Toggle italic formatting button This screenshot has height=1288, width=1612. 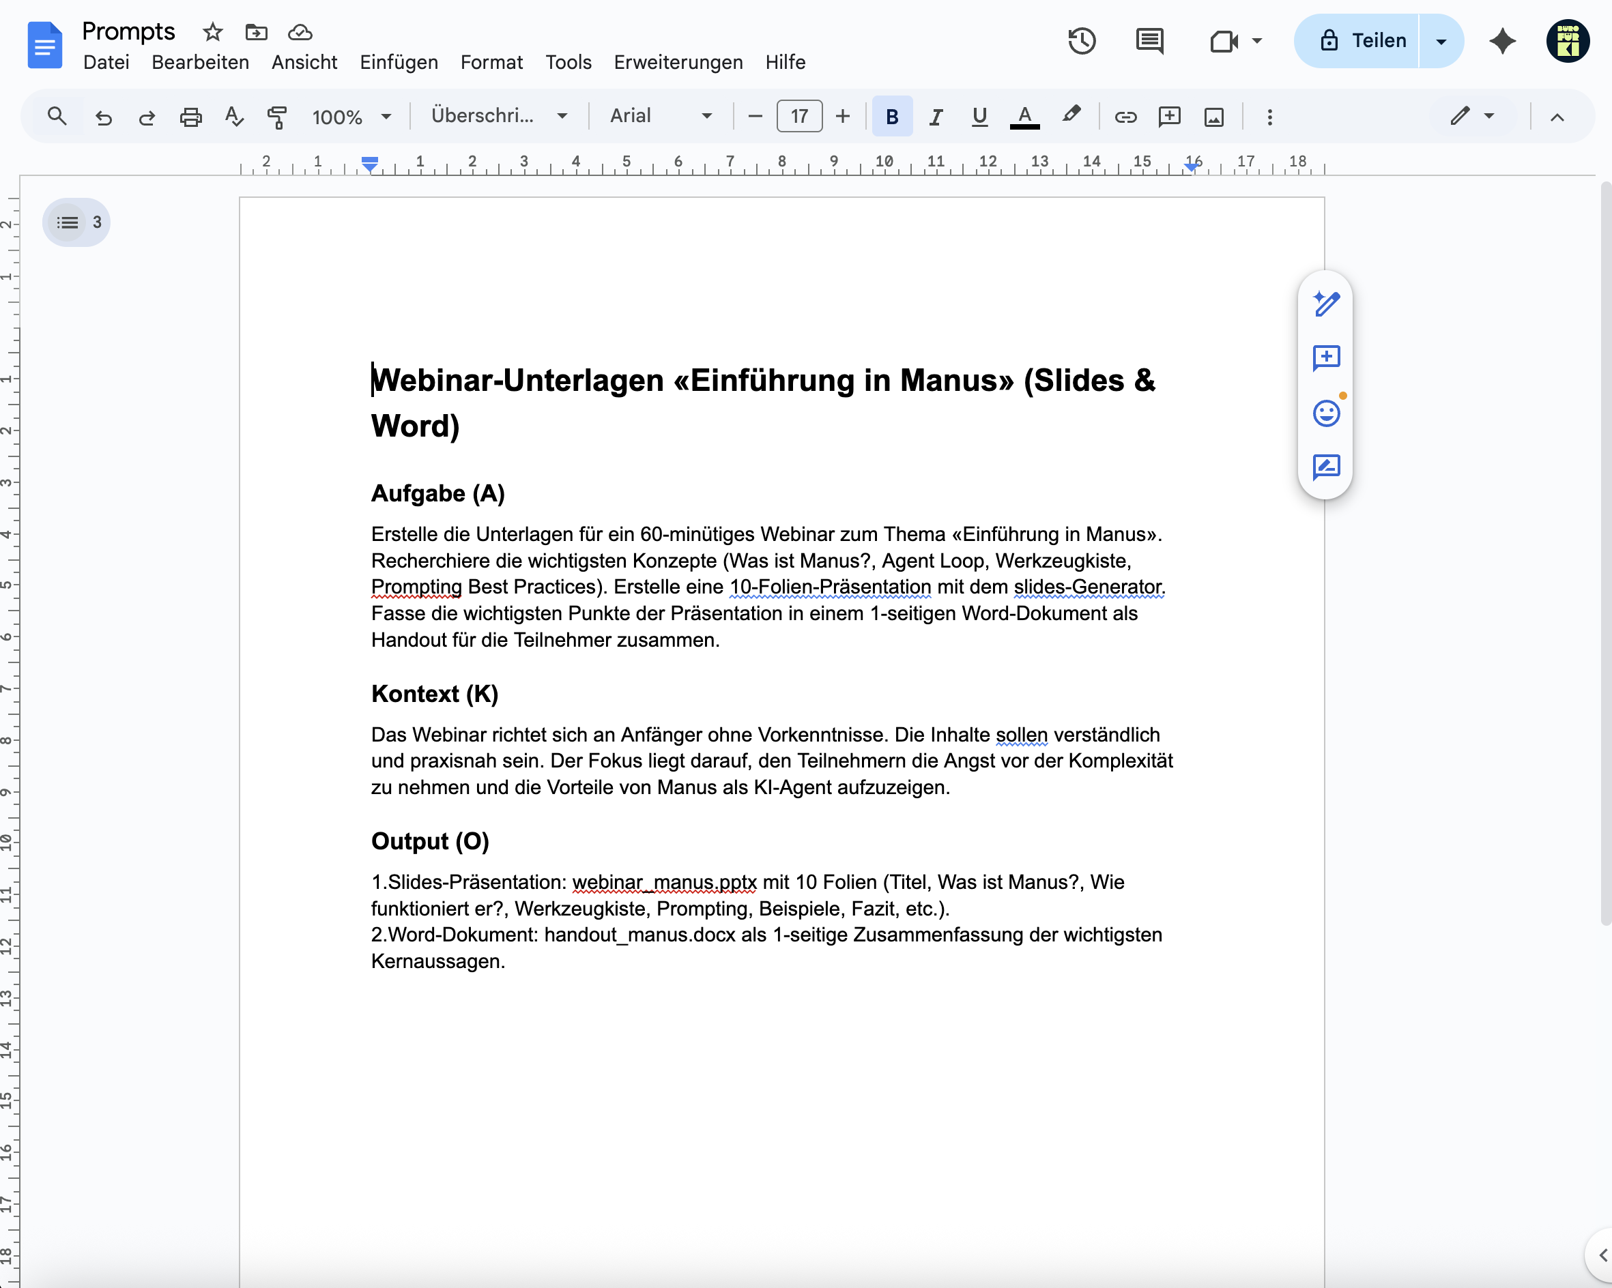tap(936, 117)
